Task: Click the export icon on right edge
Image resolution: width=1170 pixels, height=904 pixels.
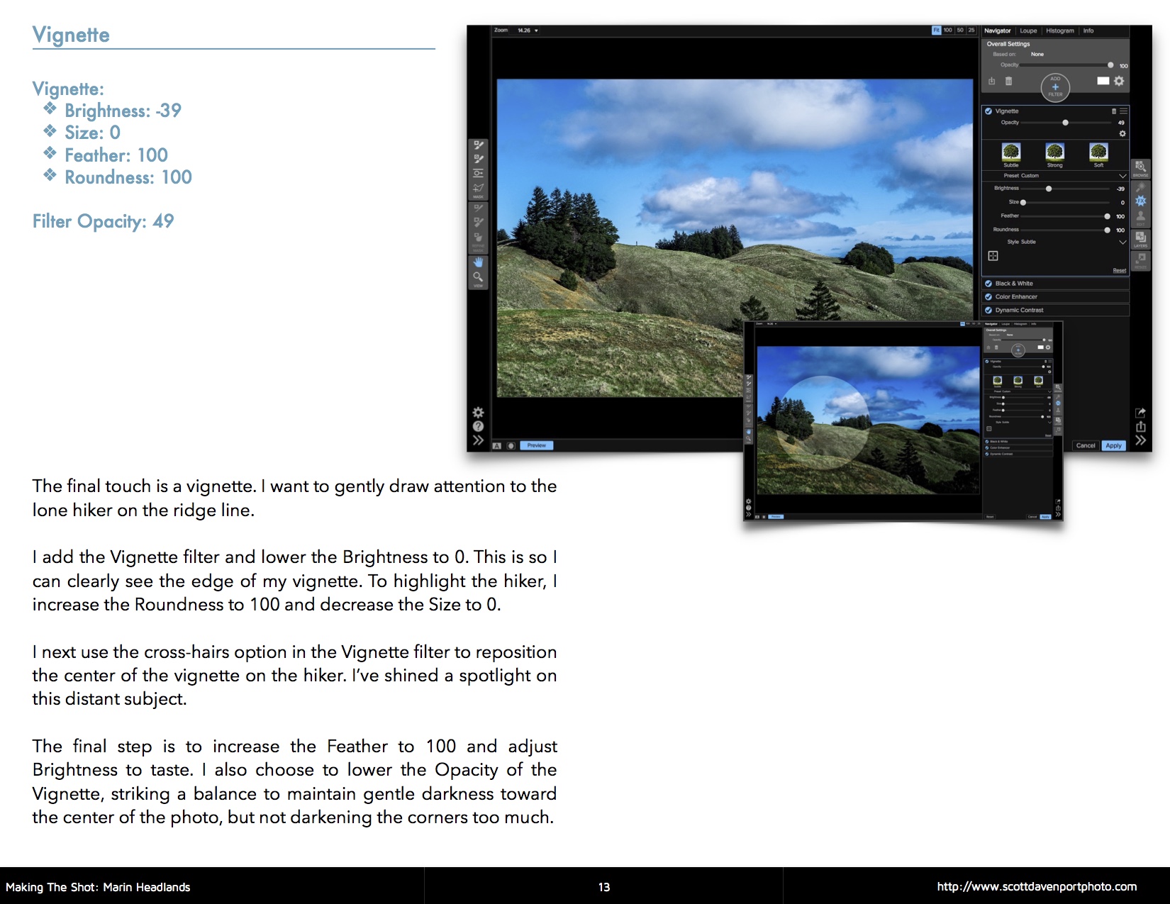Action: [1140, 426]
